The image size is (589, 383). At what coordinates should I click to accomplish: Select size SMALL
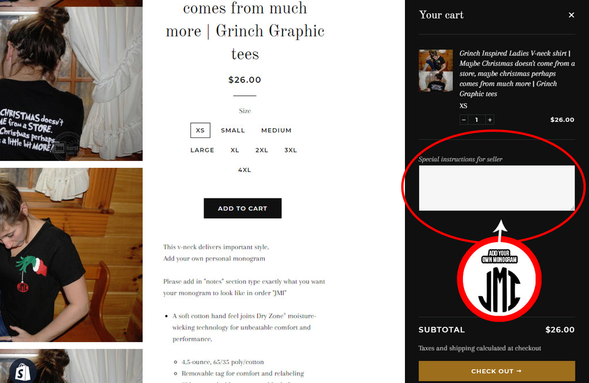tap(232, 131)
